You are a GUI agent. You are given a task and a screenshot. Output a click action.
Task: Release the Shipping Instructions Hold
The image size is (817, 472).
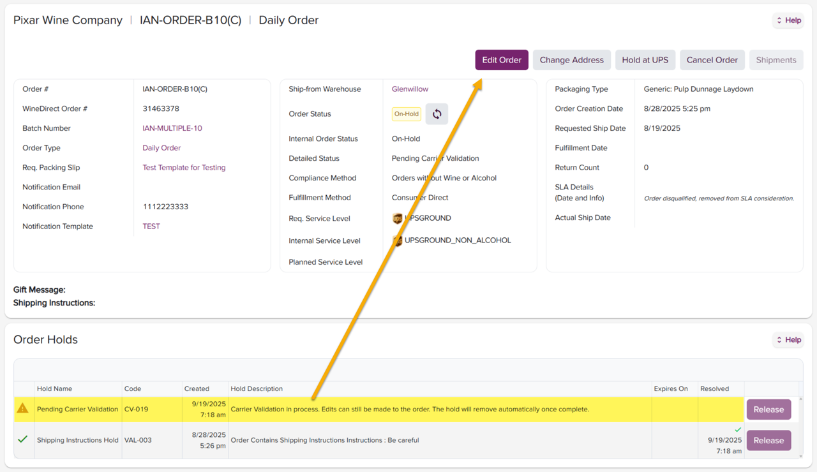click(768, 440)
